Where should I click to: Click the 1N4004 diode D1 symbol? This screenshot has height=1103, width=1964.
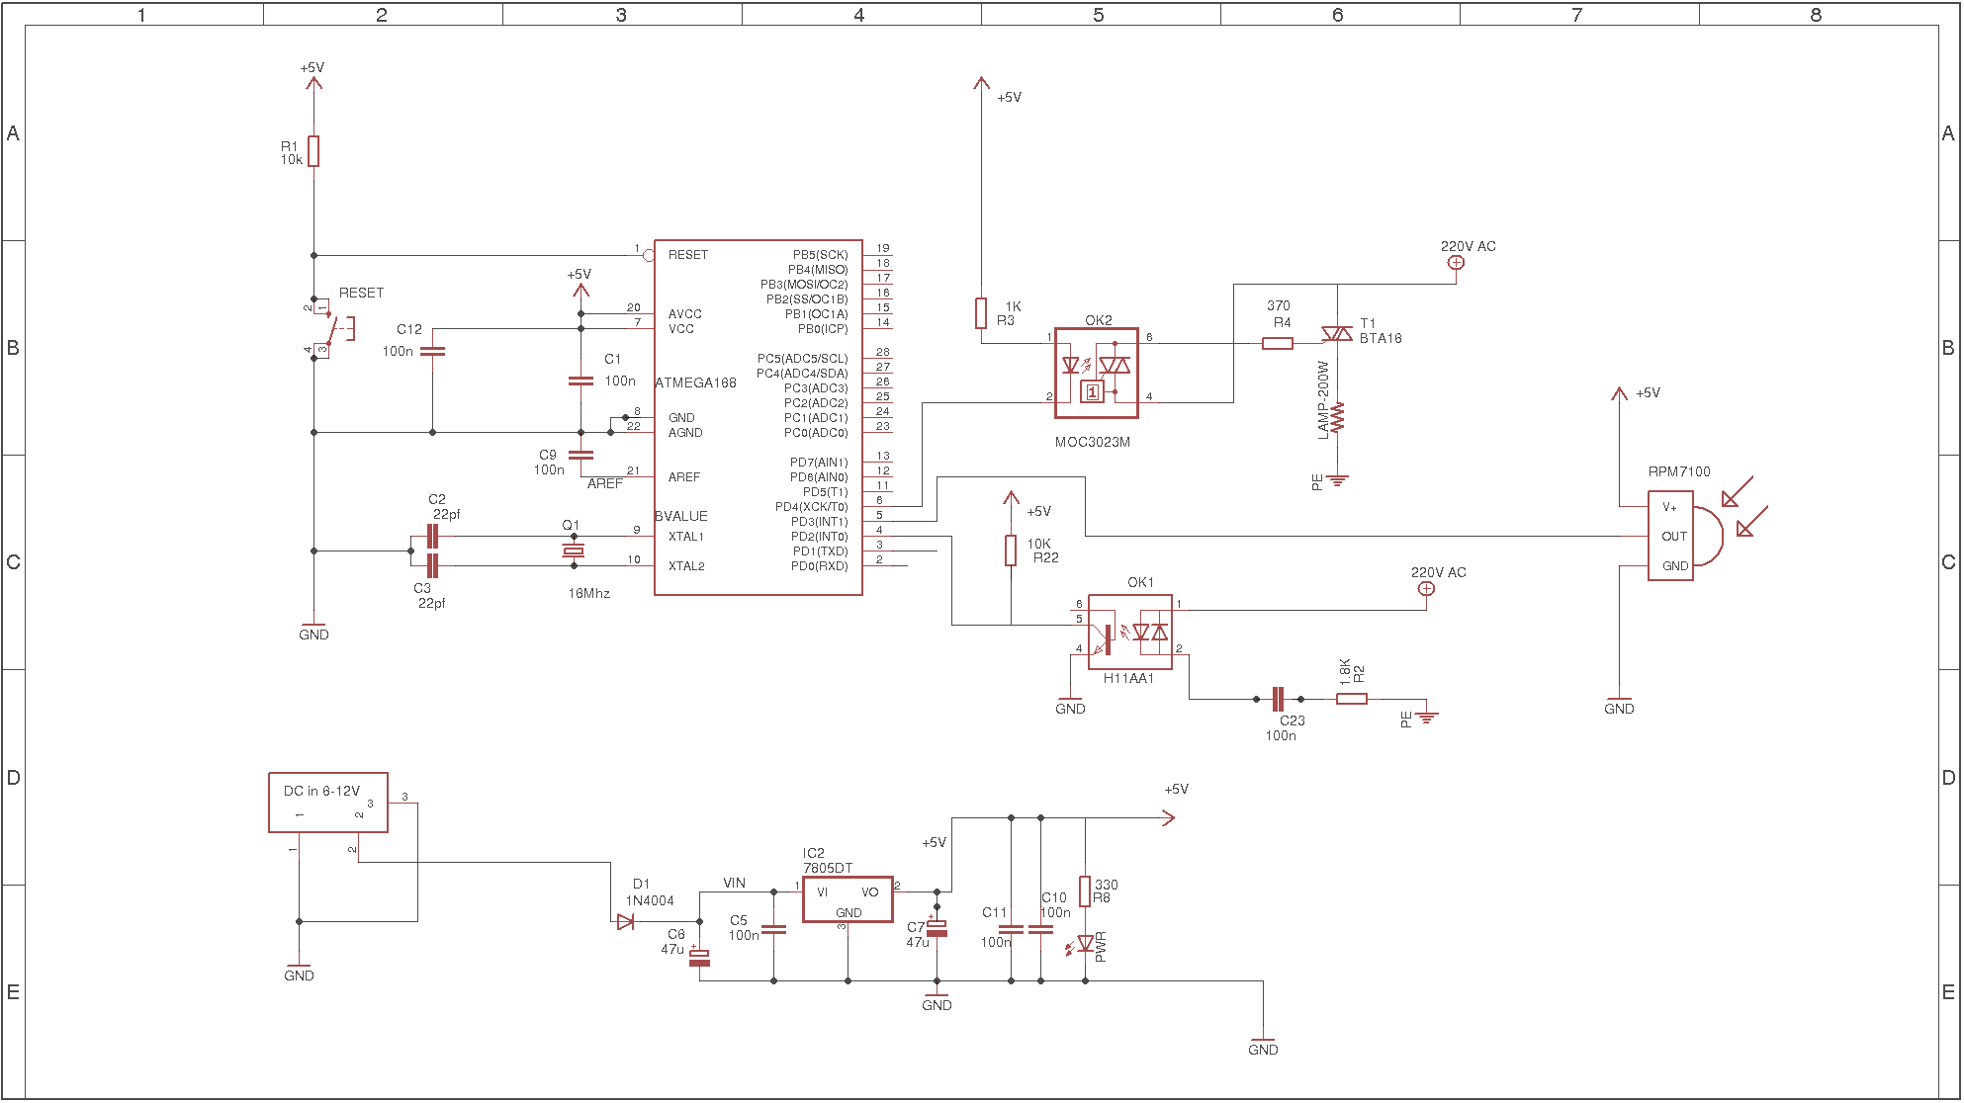[x=625, y=922]
